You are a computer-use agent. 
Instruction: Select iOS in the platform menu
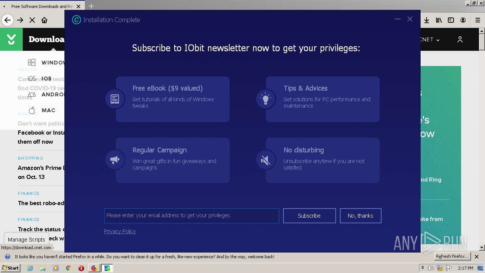point(40,78)
